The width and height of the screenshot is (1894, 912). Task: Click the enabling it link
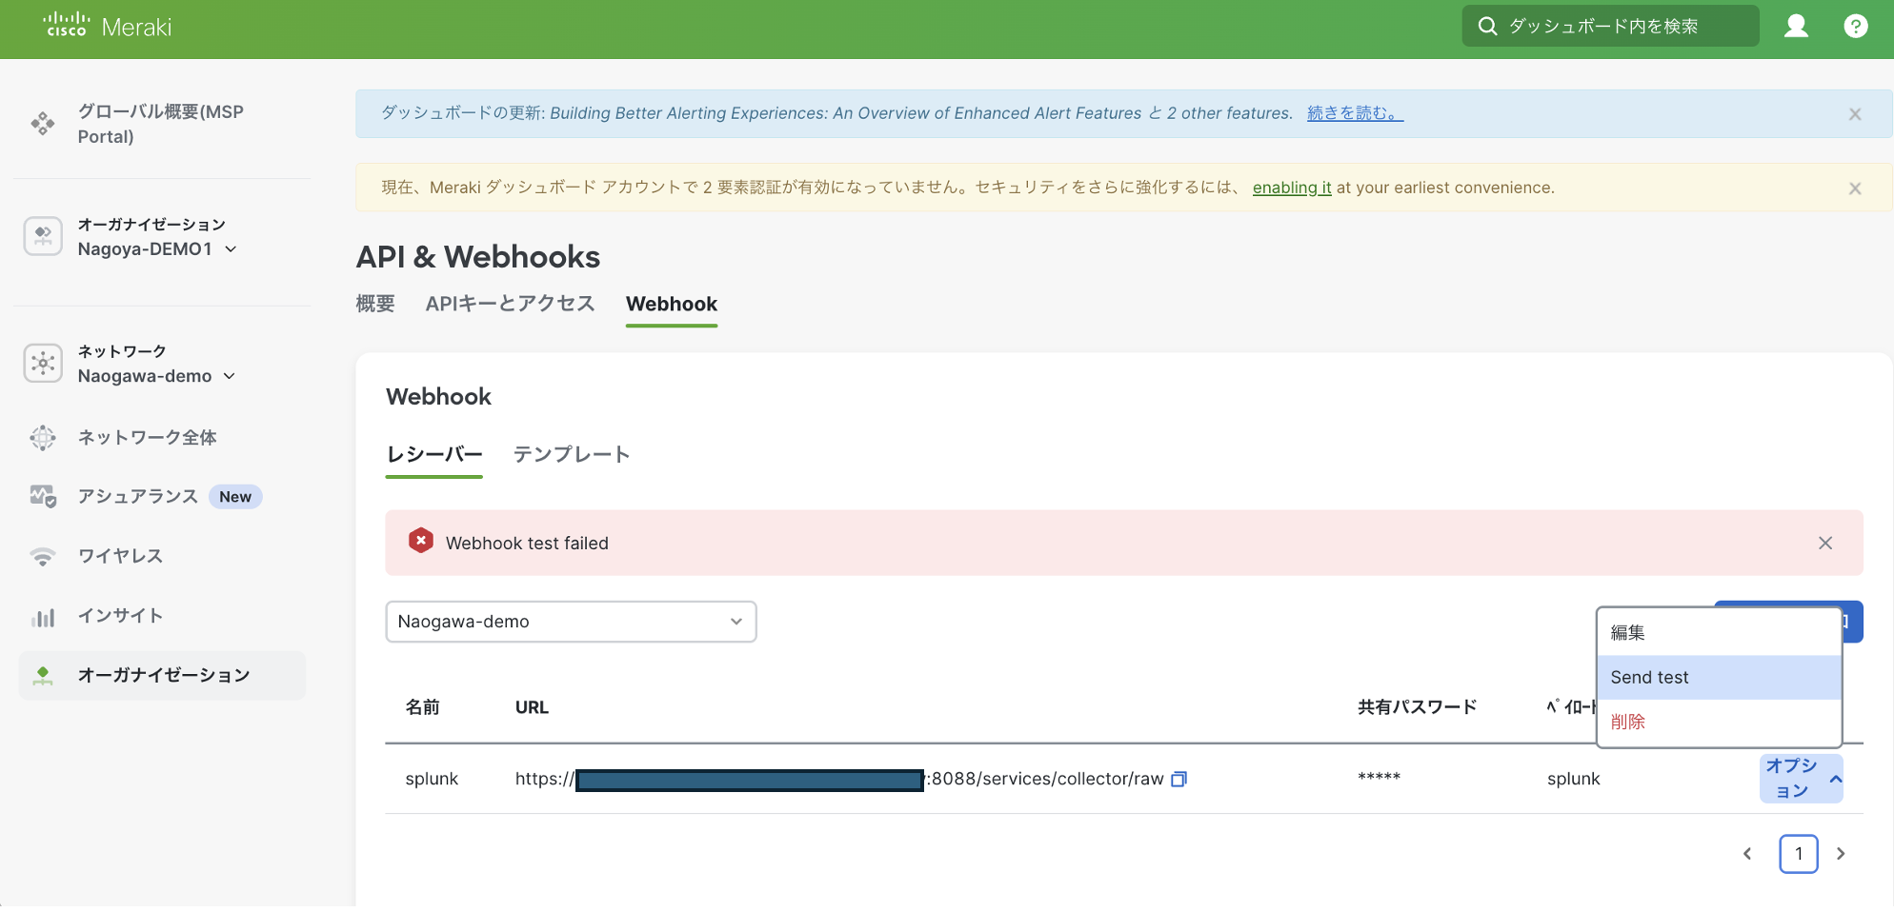[1291, 188]
